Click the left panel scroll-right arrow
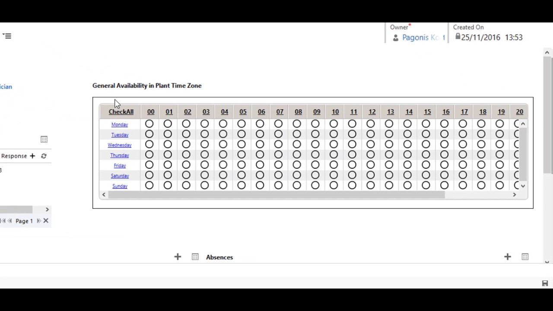Viewport: 553px width, 311px height. pyautogui.click(x=47, y=209)
